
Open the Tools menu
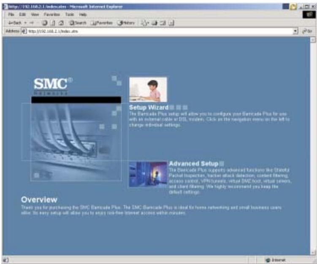(x=70, y=14)
